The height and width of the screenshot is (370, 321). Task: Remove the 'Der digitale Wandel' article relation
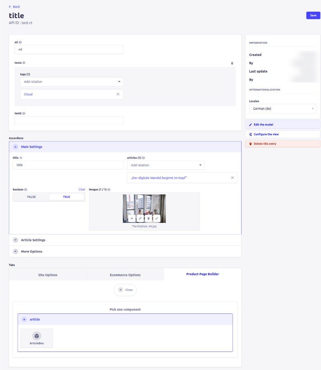232,178
